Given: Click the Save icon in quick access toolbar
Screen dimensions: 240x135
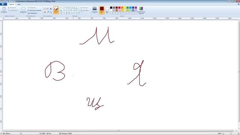Looking at the screenshot, I should [x=5, y=1].
